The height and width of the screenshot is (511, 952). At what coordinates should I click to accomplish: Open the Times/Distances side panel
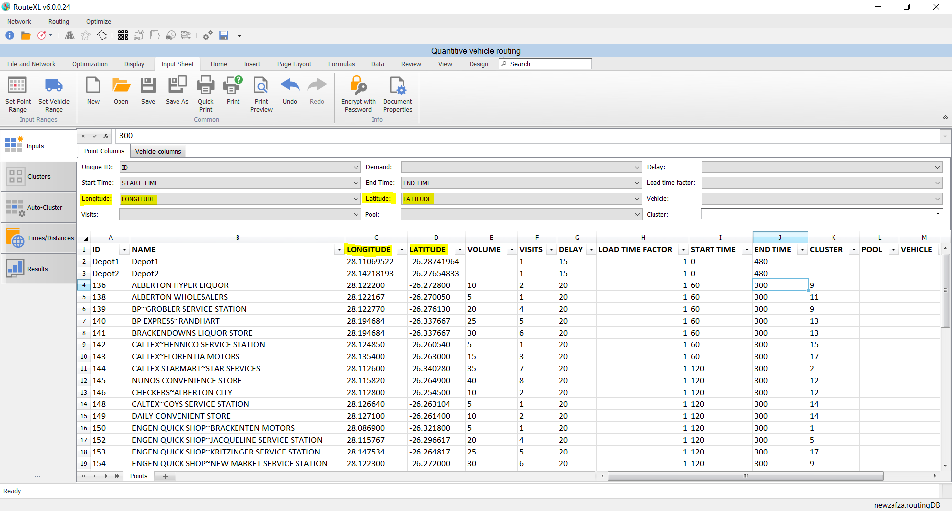[39, 238]
